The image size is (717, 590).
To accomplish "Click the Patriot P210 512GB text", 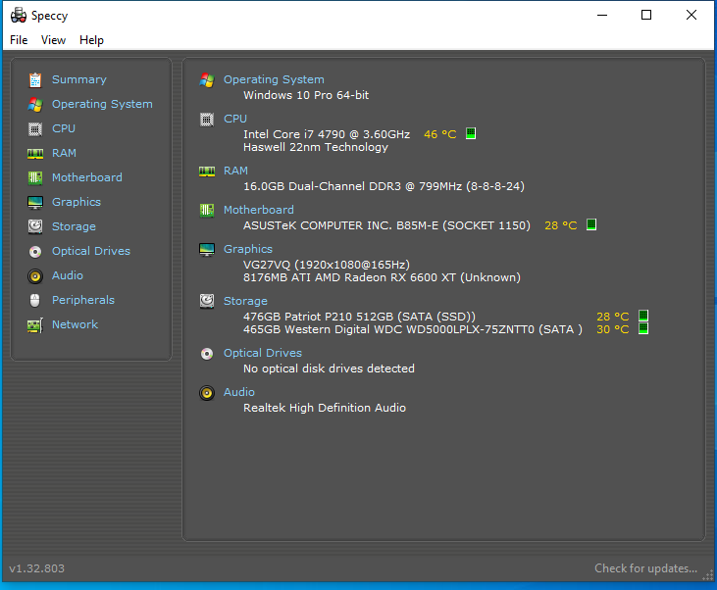I will [x=359, y=317].
